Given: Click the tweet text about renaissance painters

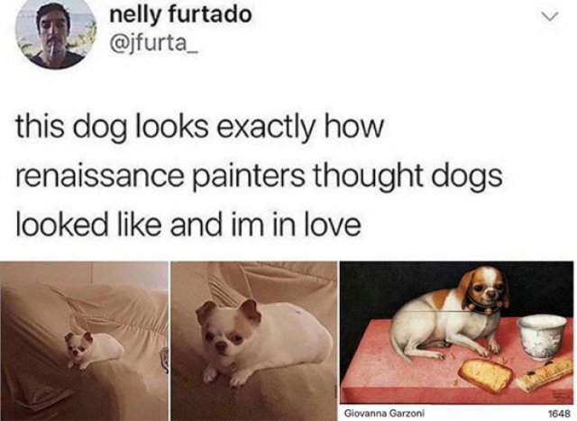Looking at the screenshot, I should coord(259,176).
